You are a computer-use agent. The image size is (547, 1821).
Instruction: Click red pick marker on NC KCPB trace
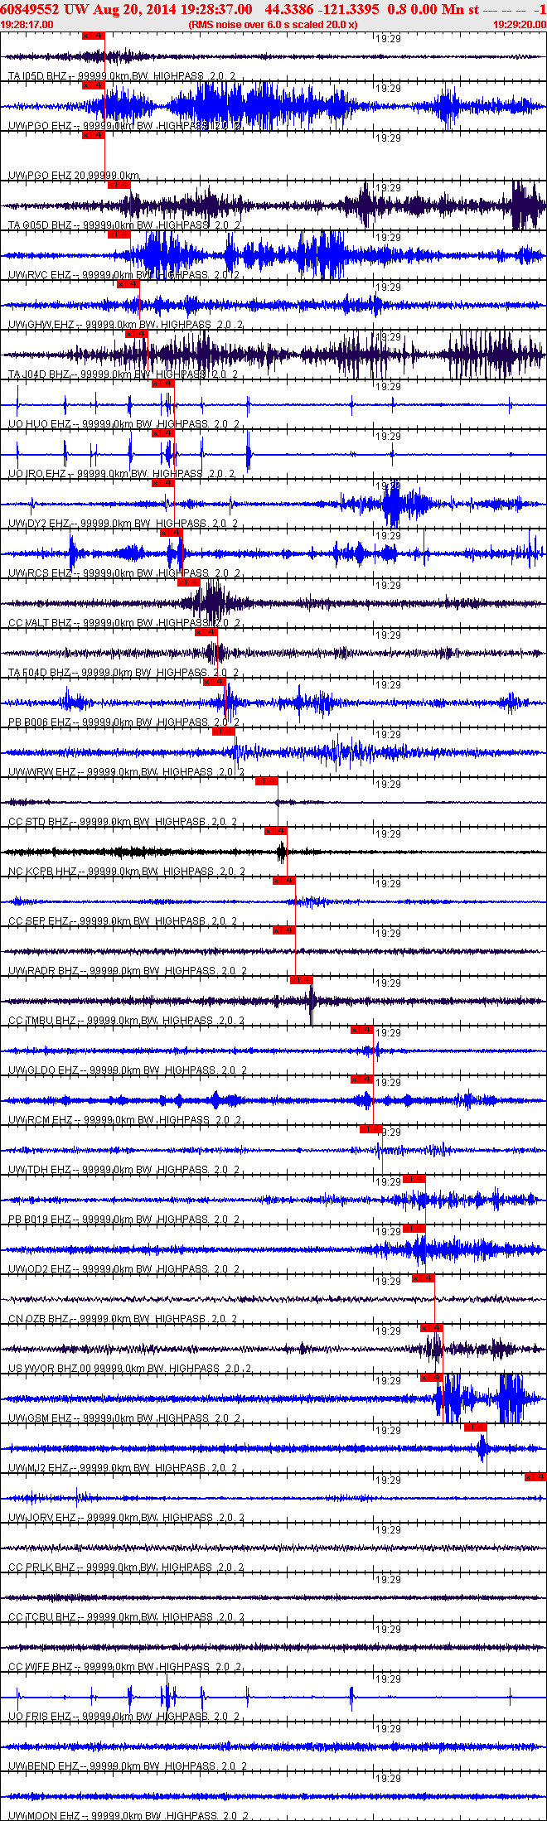(276, 831)
